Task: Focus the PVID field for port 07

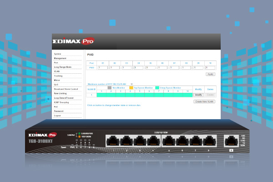Action: click(174, 68)
